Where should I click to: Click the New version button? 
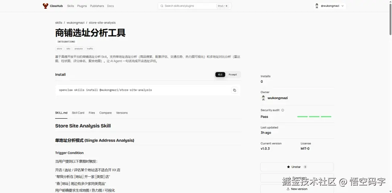(297, 189)
